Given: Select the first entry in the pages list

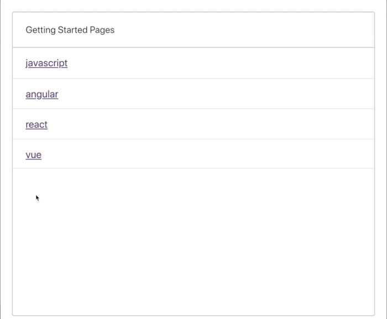Looking at the screenshot, I should click(46, 63).
